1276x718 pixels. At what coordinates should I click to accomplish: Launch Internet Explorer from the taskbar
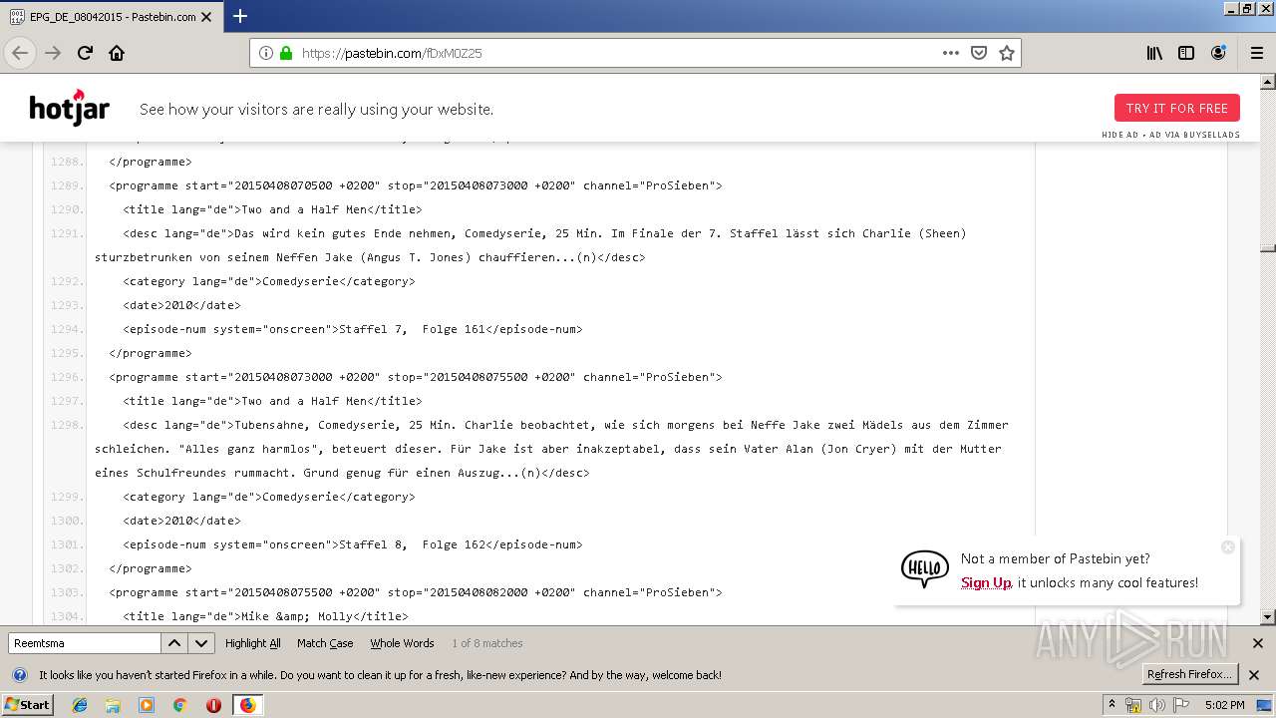[80, 705]
